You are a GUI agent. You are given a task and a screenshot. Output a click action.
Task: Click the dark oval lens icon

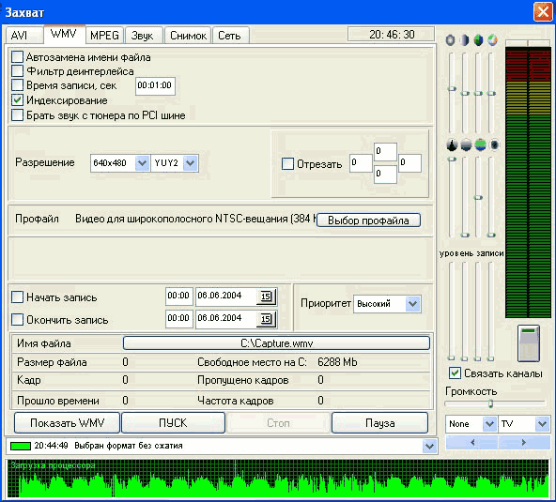pyautogui.click(x=494, y=145)
